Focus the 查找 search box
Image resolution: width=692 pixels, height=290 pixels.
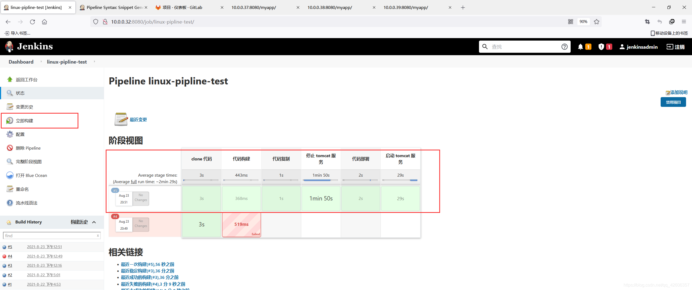[524, 47]
